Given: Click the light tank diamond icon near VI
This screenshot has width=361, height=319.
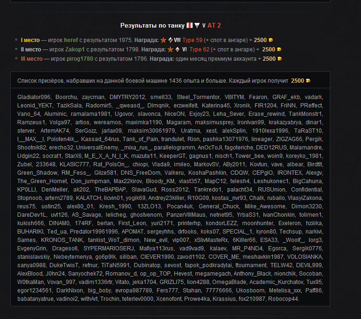Looking at the screenshot, I should point(178,50).
